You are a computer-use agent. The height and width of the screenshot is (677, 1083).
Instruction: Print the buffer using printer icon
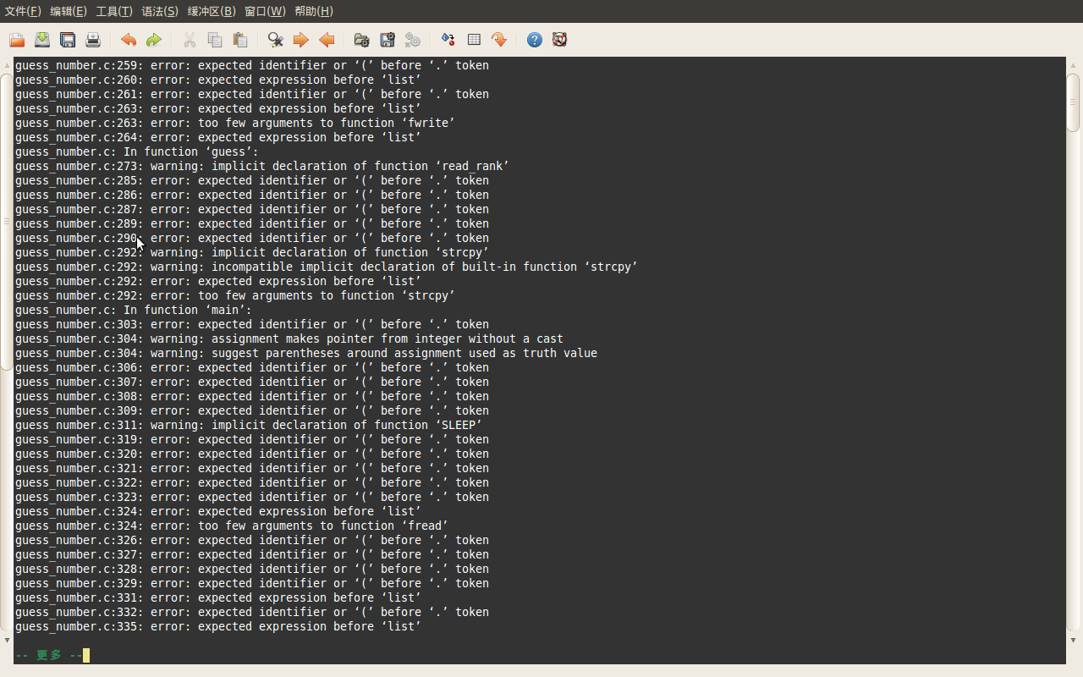coord(93,40)
